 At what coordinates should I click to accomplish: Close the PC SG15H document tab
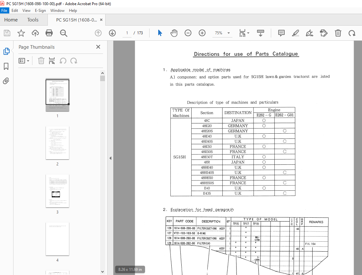pyautogui.click(x=101, y=20)
